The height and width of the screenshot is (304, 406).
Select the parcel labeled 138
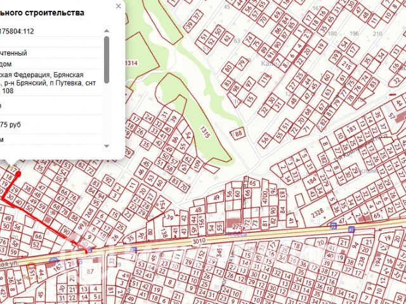164,233
